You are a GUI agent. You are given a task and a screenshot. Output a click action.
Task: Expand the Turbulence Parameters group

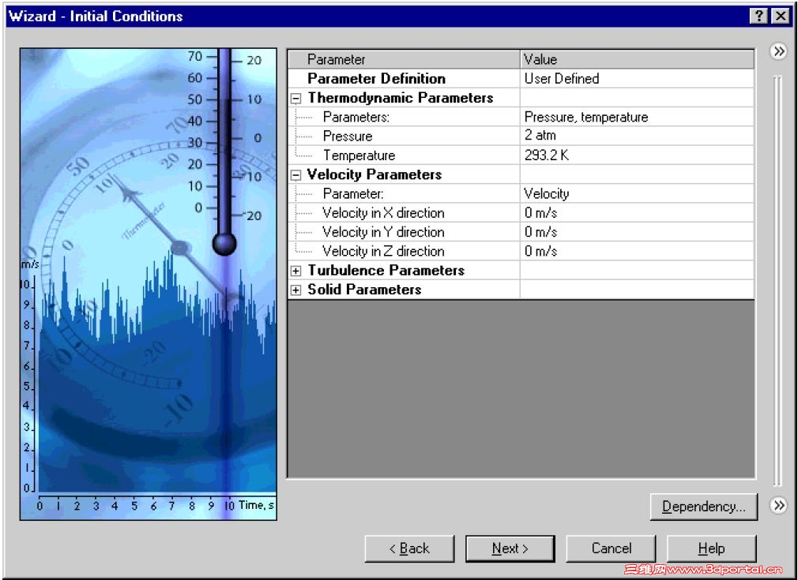tap(296, 271)
